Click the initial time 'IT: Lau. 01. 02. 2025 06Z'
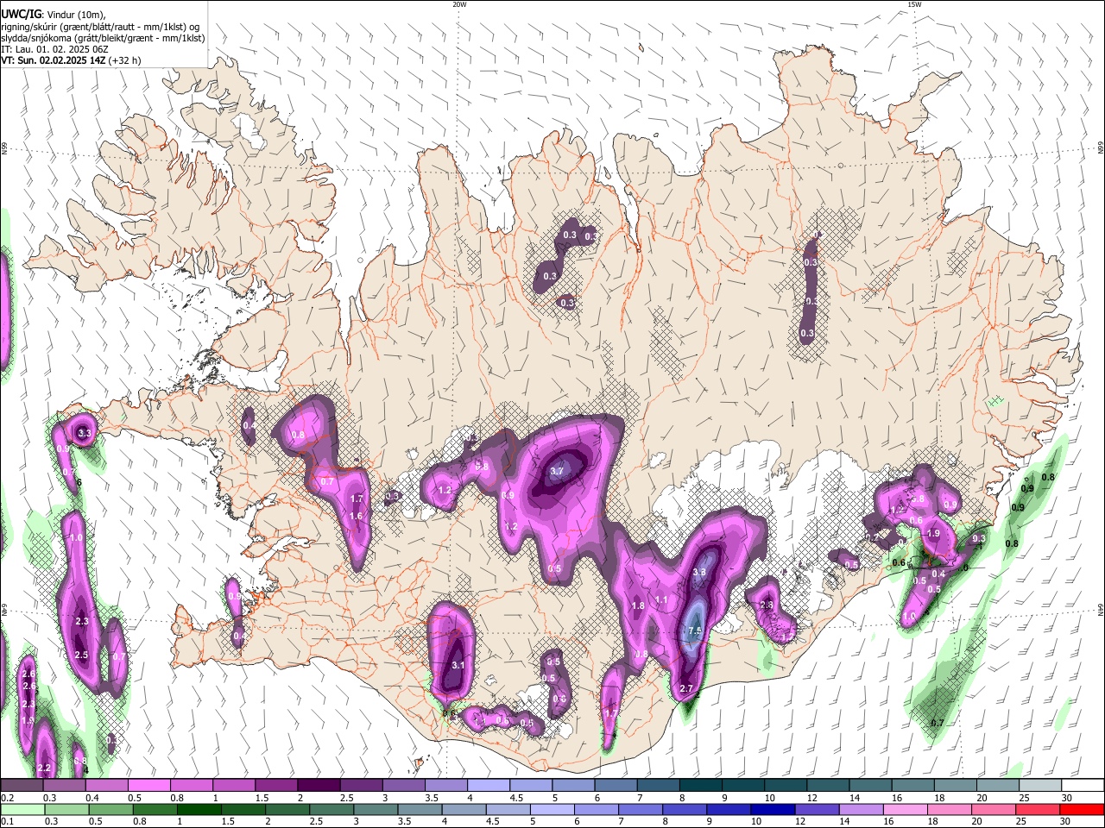 [54, 49]
